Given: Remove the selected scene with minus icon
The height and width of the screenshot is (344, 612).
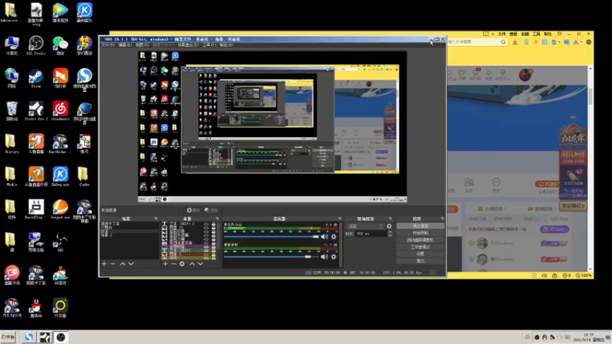Looking at the screenshot, I should pos(112,264).
